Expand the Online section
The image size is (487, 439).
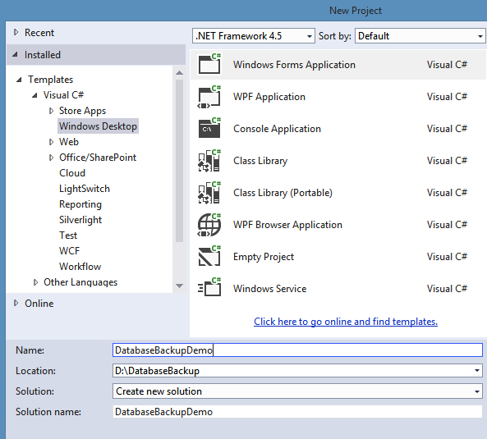tap(16, 303)
